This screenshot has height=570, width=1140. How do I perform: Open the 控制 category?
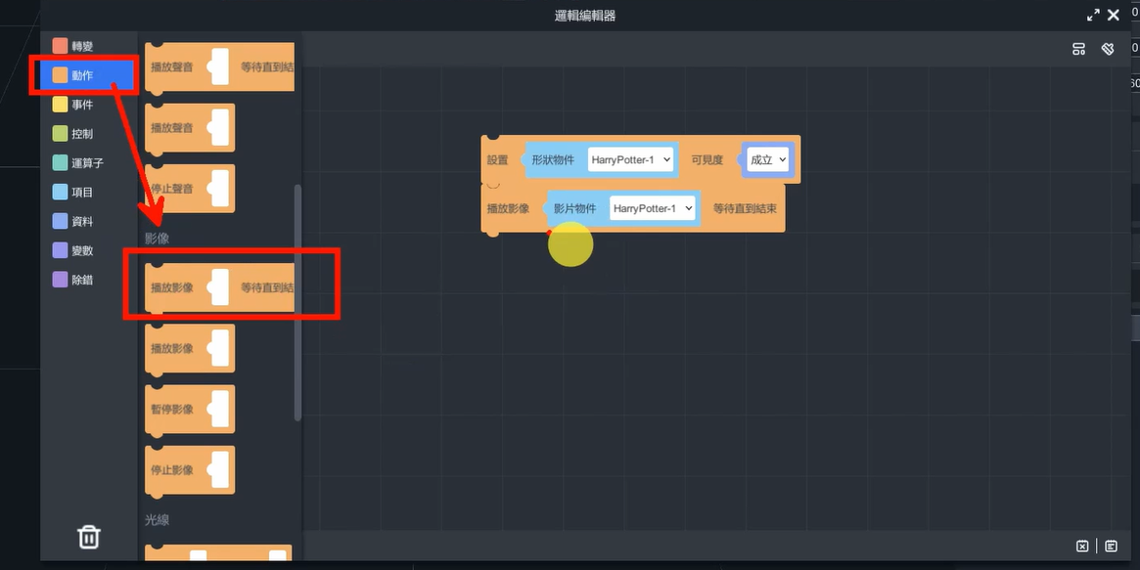82,134
